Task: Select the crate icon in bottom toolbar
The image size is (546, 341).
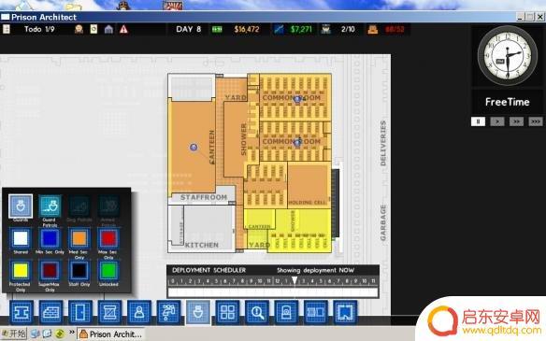Action: [109, 312]
